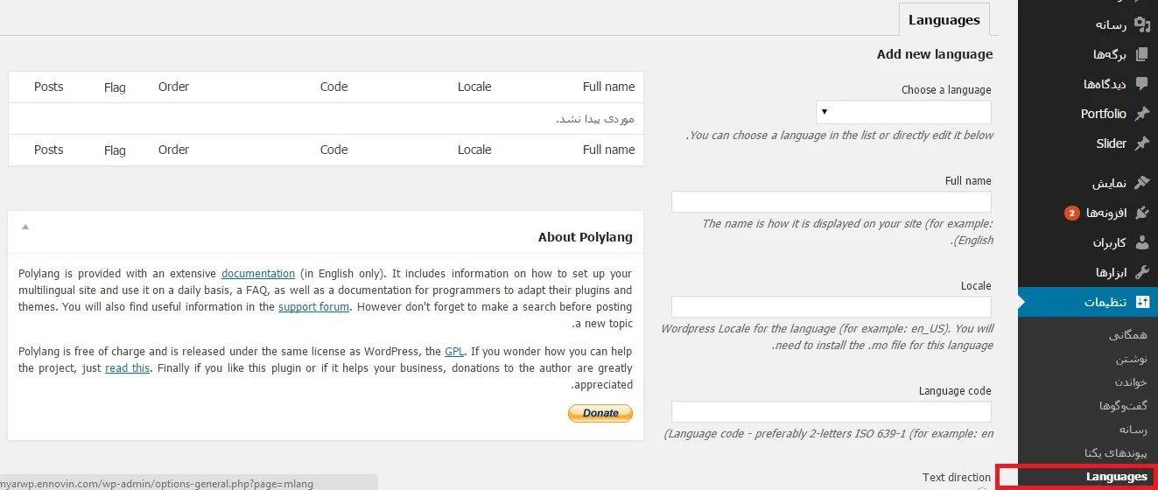The width and height of the screenshot is (1158, 490).
Task: Click the دیدگاه‌ها comments bubble icon
Action: tap(1141, 84)
